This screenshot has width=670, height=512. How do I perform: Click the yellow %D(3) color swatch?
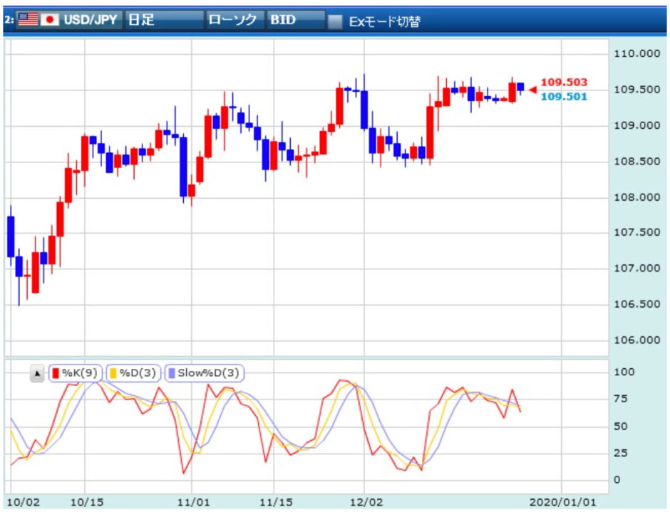coord(113,373)
